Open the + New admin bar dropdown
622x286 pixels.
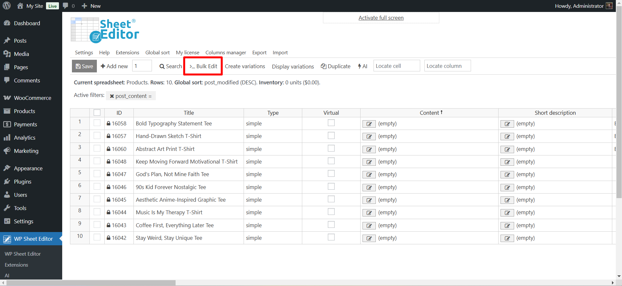[x=91, y=6]
